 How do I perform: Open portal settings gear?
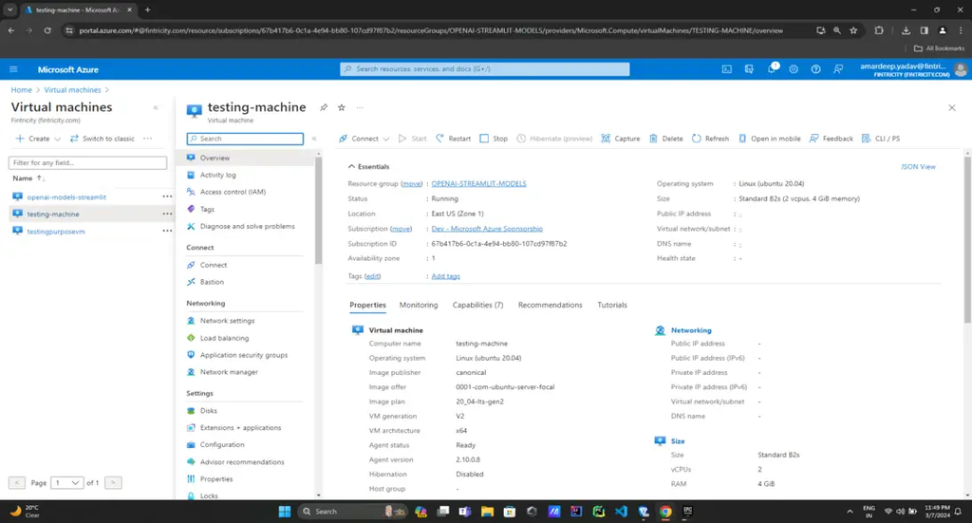(794, 69)
